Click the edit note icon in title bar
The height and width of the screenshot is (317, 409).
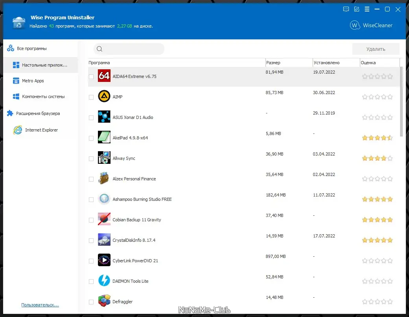[x=357, y=9]
